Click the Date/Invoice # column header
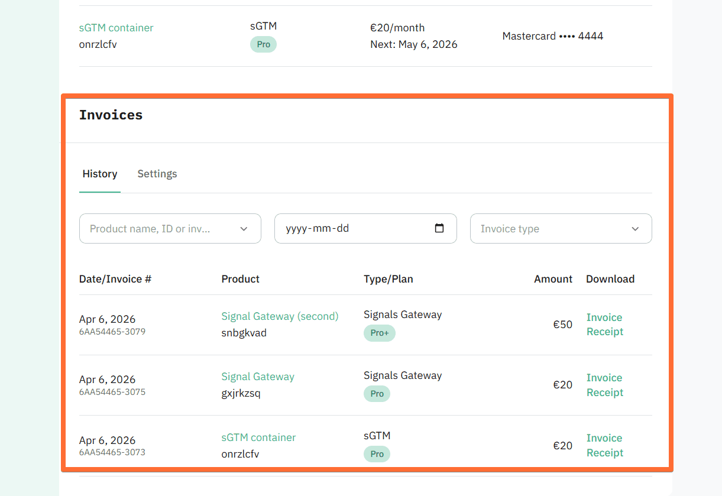 click(114, 278)
